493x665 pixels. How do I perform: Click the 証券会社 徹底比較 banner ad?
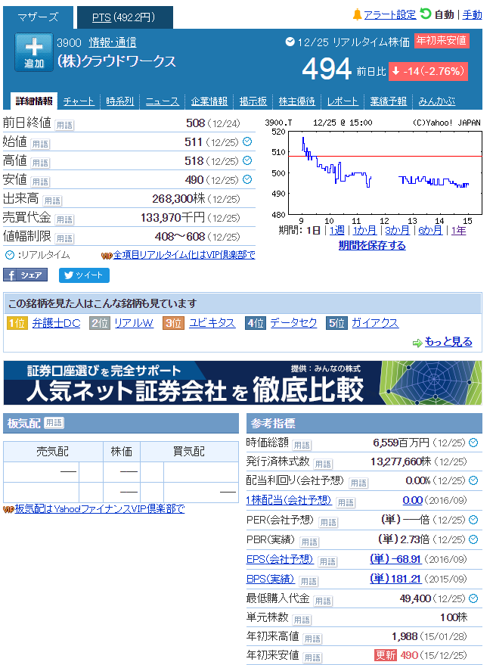click(x=243, y=383)
